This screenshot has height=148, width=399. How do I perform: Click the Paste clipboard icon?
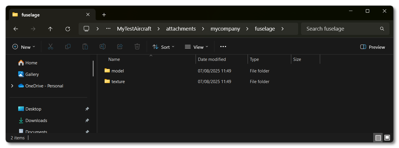[x=85, y=47]
